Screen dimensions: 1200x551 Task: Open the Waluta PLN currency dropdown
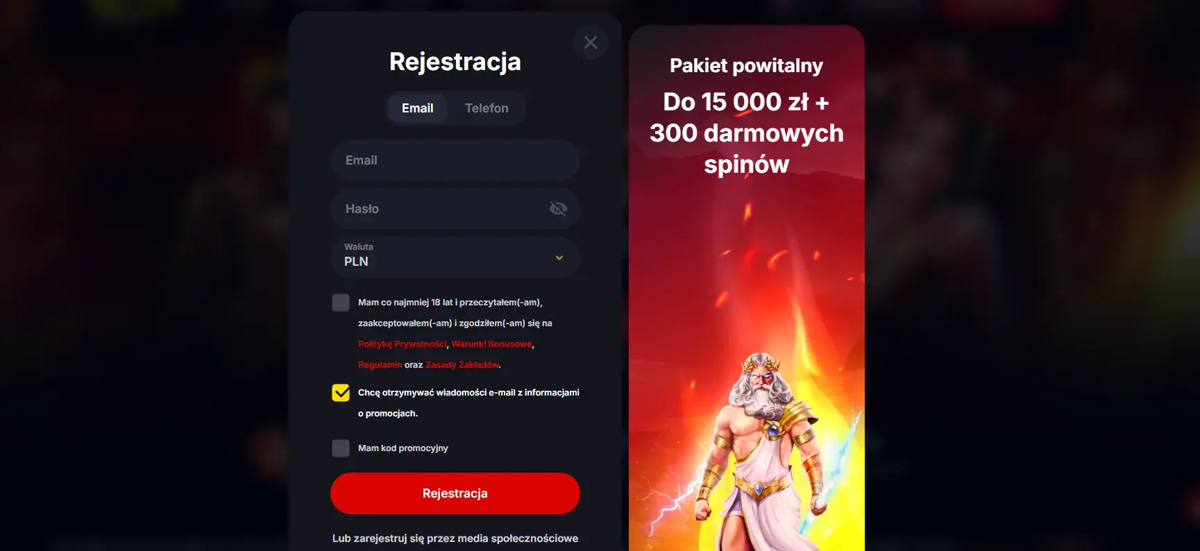point(455,257)
